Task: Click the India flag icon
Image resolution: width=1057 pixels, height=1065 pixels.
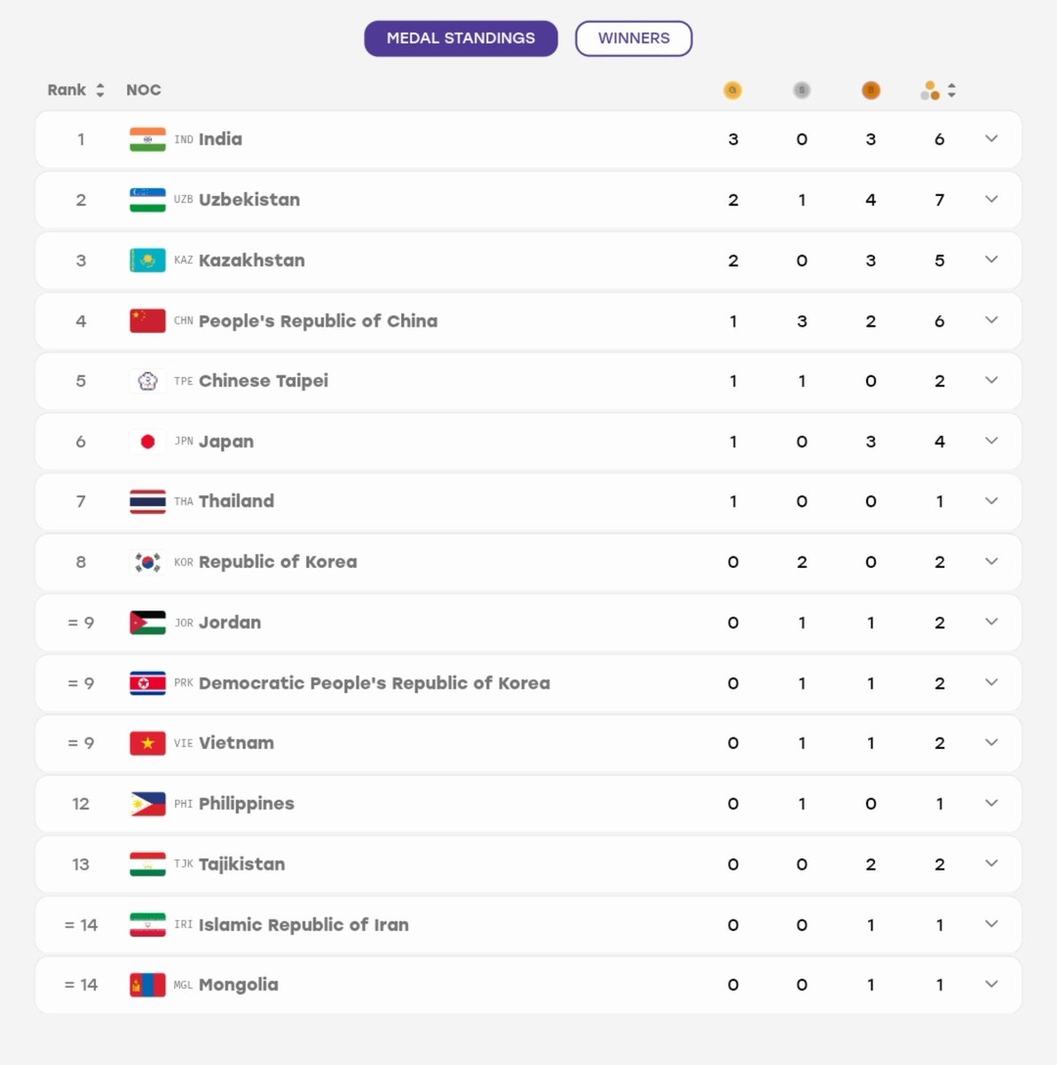Action: coord(147,139)
